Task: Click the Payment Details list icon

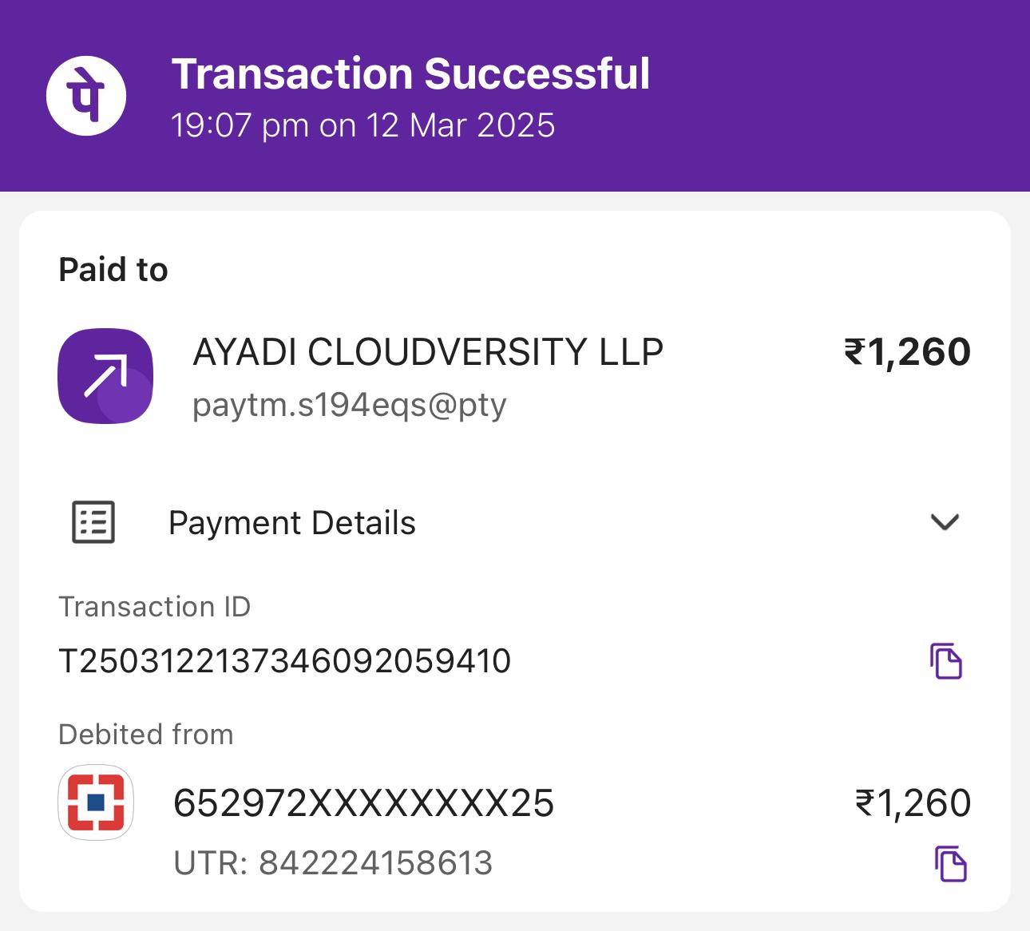Action: (93, 523)
